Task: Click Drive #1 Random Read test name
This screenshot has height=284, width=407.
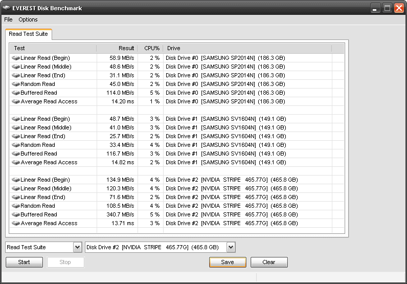Action: [38, 145]
